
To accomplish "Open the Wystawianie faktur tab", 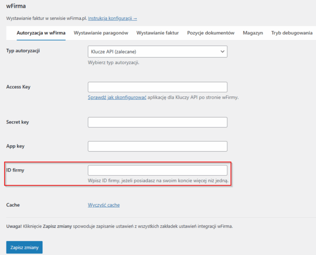I will [158, 33].
